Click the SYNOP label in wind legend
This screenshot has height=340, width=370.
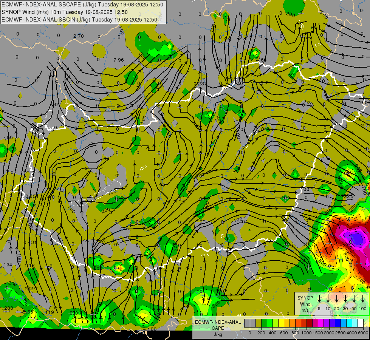point(305,298)
